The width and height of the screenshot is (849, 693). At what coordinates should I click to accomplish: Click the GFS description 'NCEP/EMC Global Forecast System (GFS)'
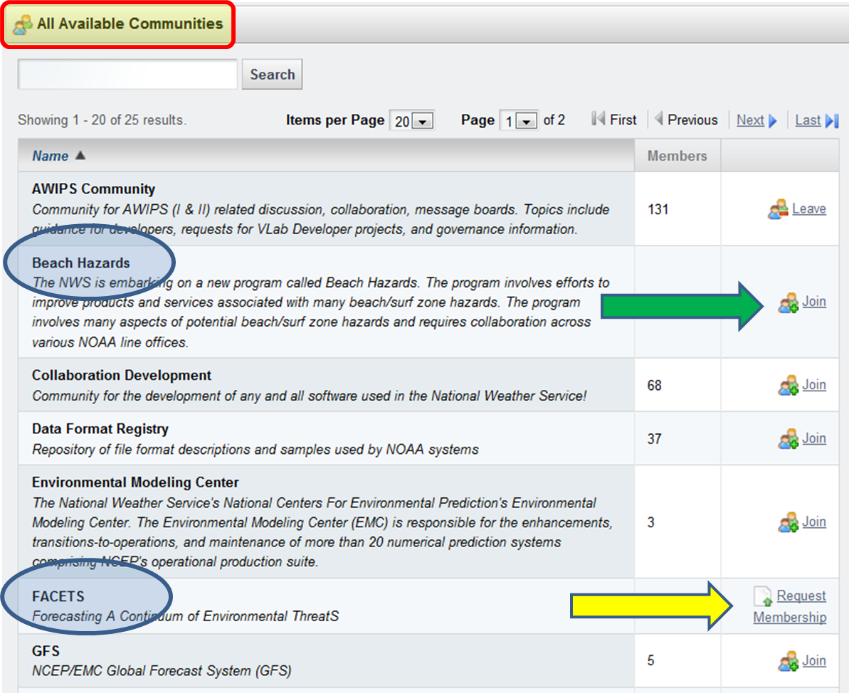pos(162,671)
